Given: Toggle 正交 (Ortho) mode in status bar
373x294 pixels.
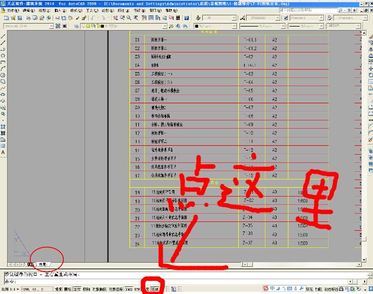Looking at the screenshot, I should click(x=77, y=290).
